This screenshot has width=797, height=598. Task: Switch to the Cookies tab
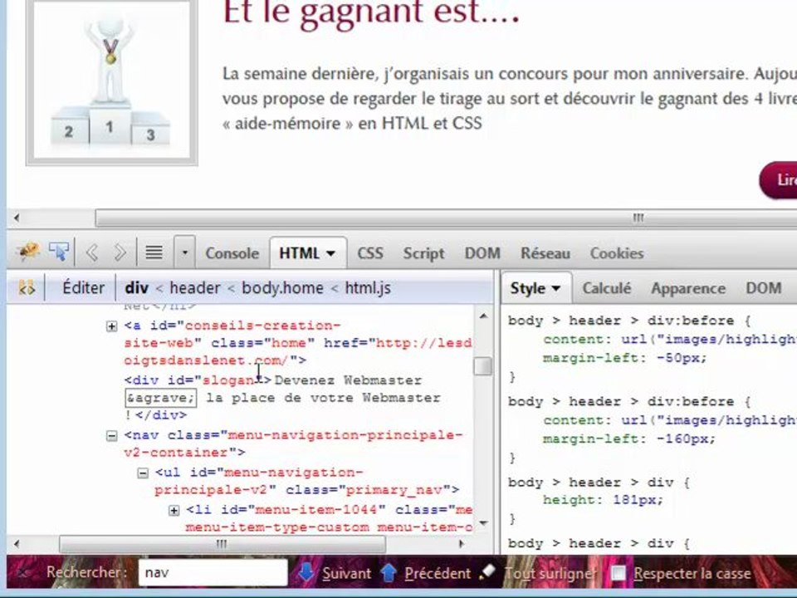pos(617,253)
